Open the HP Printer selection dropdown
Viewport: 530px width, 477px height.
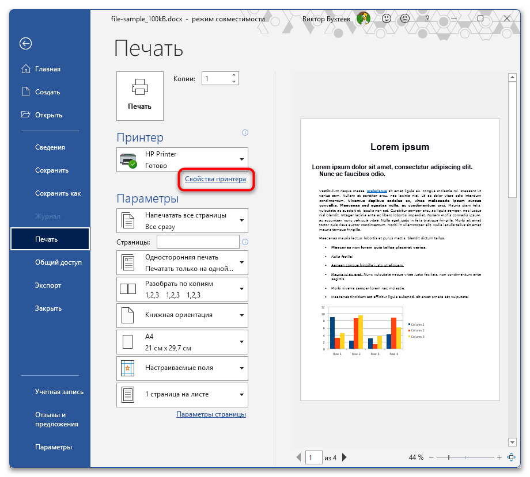[x=182, y=160]
